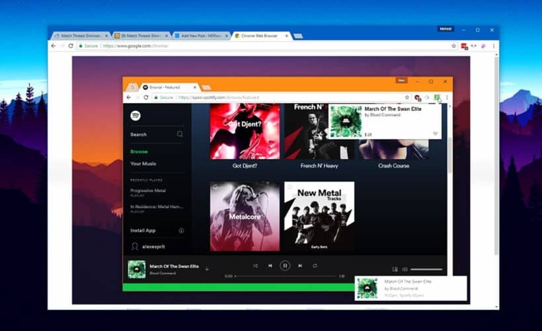
Task: Click March Of The Swan Elite in player bar
Action: pos(174,266)
